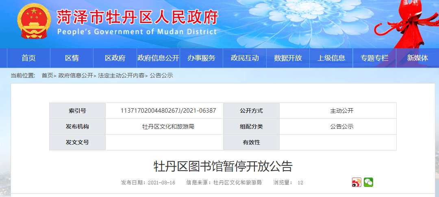Open the 首页 navigation tab
The height and width of the screenshot is (197, 439).
28,58
